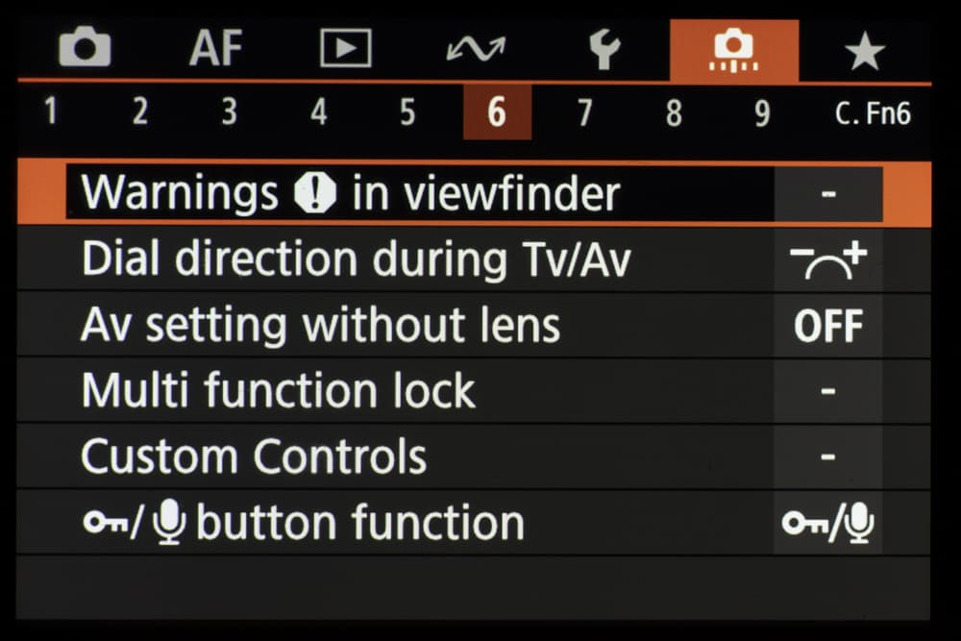Click the C. Fn6 page label
The height and width of the screenshot is (641, 961).
click(872, 113)
